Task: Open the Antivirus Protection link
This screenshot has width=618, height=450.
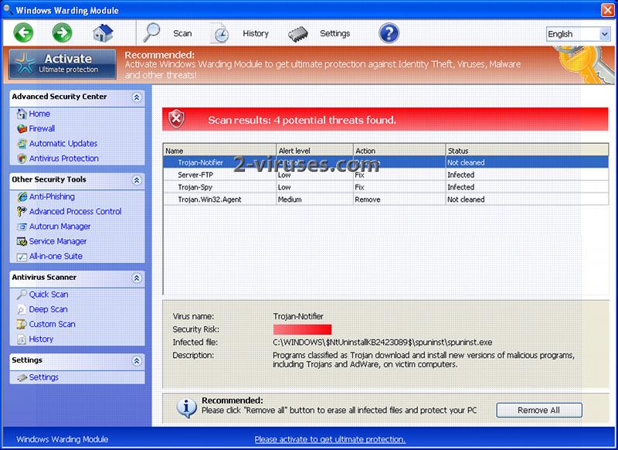Action: [64, 159]
